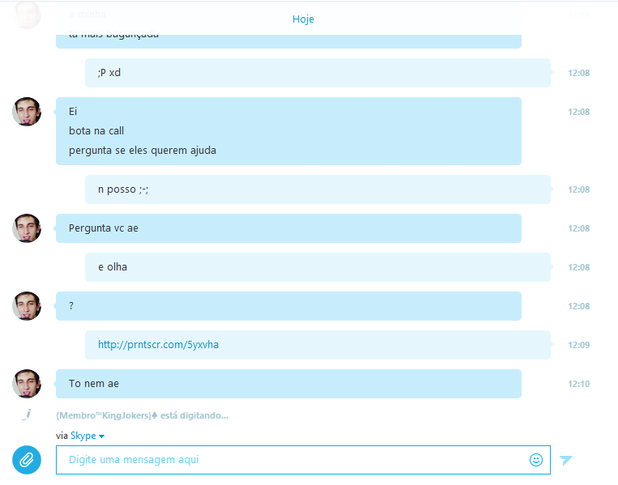Click in the Digite uma mensagem aqui field

point(303,460)
